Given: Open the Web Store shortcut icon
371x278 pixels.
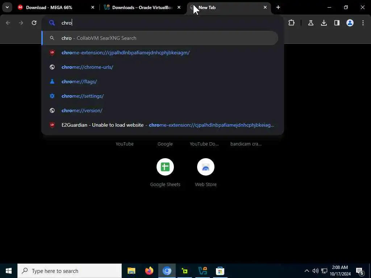Looking at the screenshot, I should tap(206, 167).
